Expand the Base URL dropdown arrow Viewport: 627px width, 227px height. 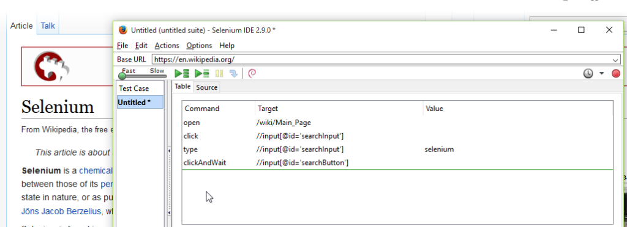tap(616, 60)
